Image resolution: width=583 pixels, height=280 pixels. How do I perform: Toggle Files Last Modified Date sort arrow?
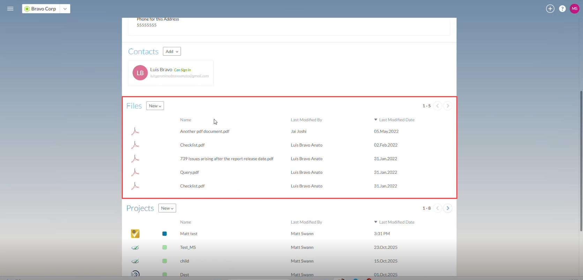coord(376,120)
